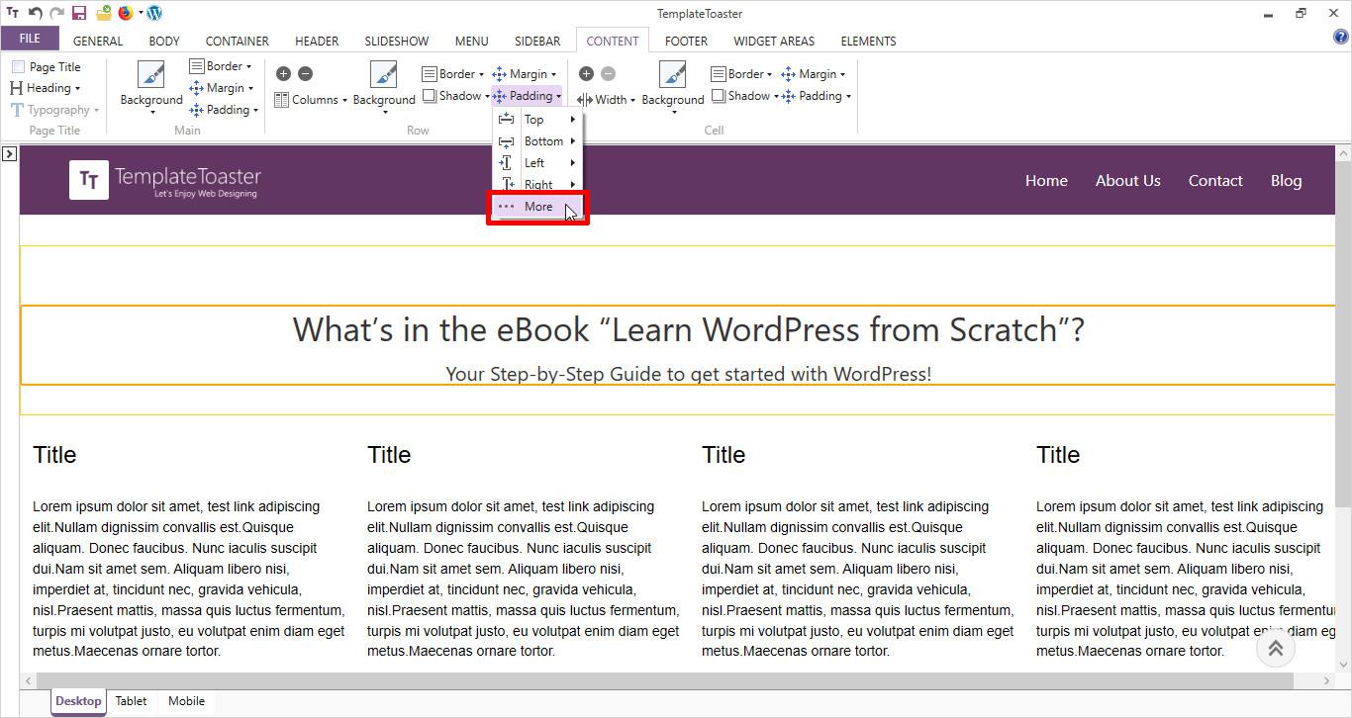Add a row with the Row plus icon
1352x718 pixels.
click(x=283, y=74)
